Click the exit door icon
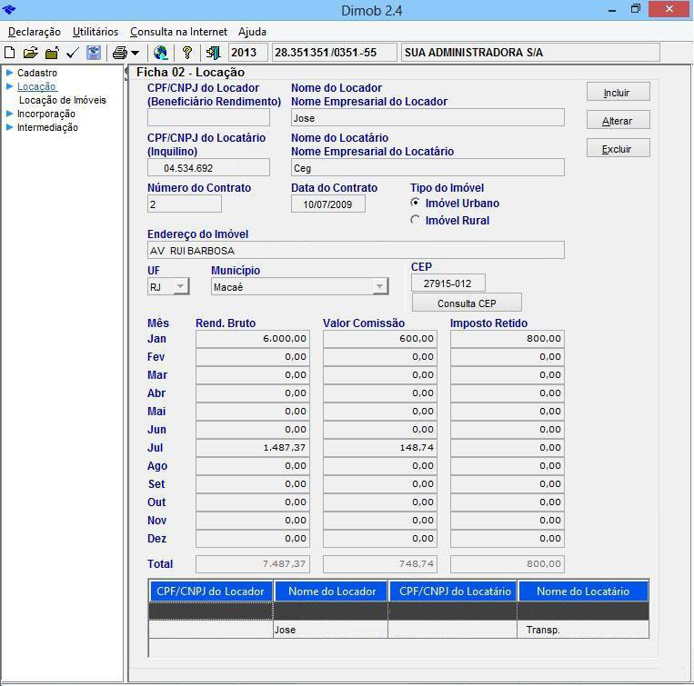 pos(213,53)
